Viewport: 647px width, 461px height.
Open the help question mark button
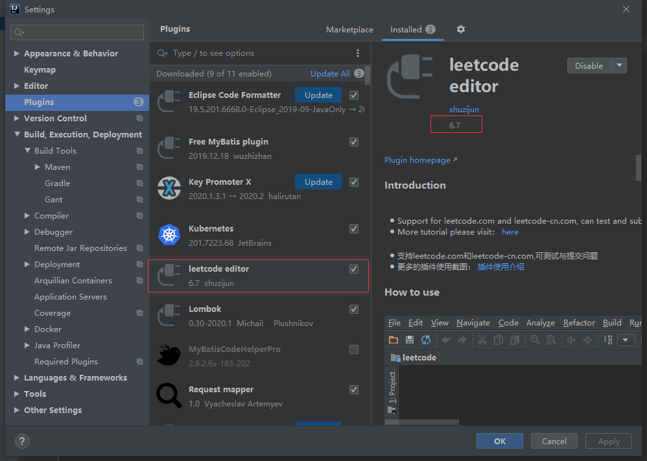tap(21, 441)
